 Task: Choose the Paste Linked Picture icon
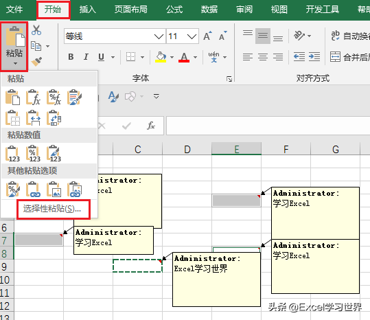tap(74, 189)
